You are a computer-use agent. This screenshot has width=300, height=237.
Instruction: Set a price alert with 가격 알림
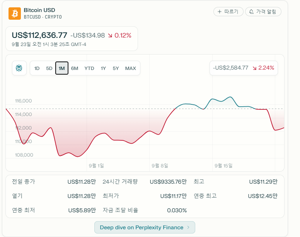[263, 12]
